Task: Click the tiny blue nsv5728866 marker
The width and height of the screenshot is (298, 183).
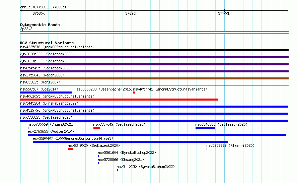Action: [x=98, y=163]
